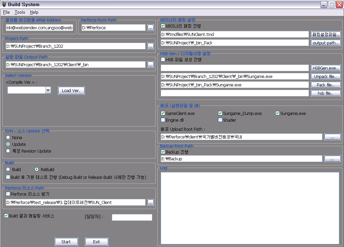Click the Project Path text field
Image resolution: width=344 pixels, height=247 pixels.
tap(75, 46)
